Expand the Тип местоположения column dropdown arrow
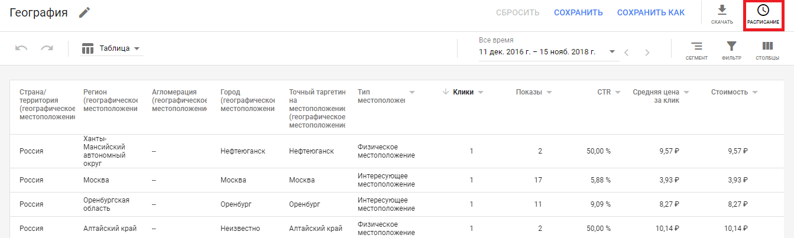 tap(411, 92)
